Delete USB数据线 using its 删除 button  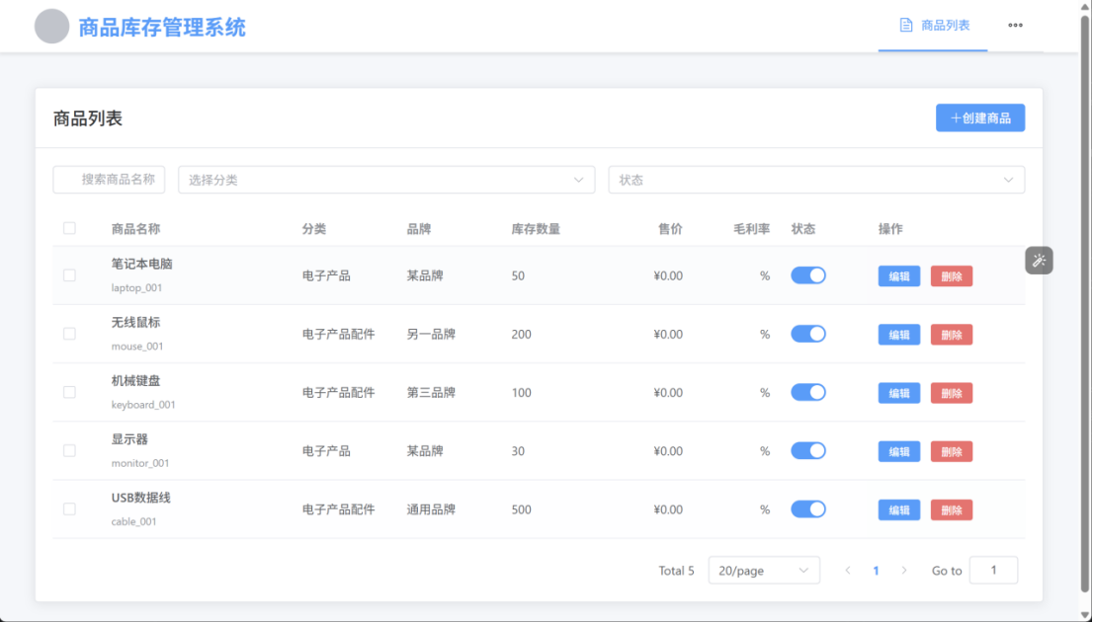[x=951, y=509]
